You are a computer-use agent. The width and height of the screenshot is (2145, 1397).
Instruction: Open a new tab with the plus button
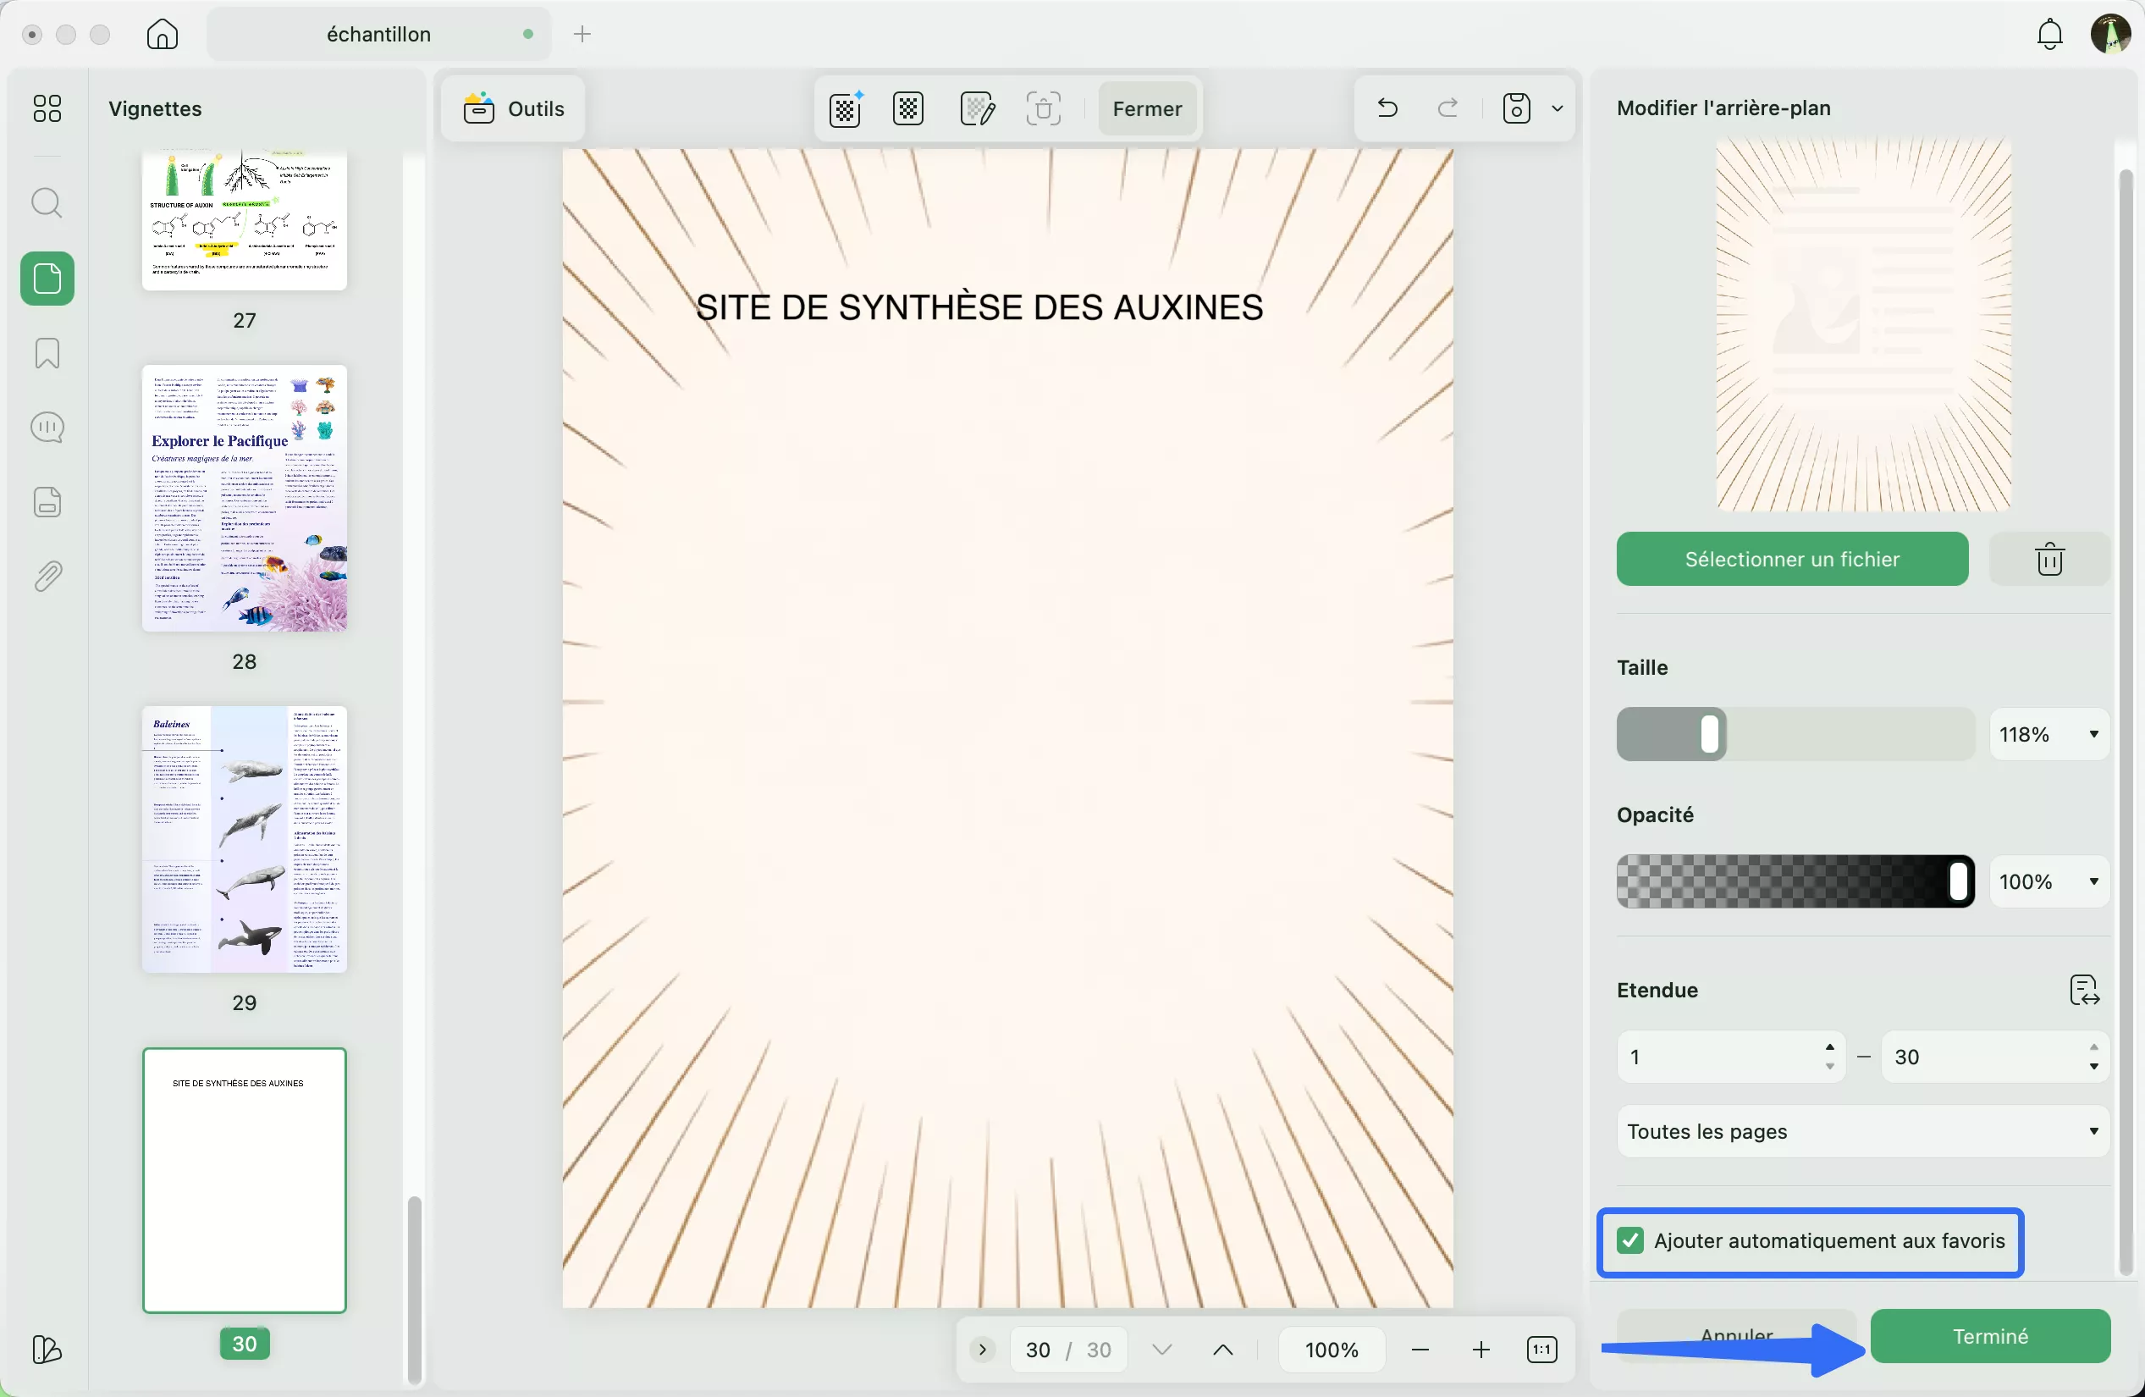(583, 34)
